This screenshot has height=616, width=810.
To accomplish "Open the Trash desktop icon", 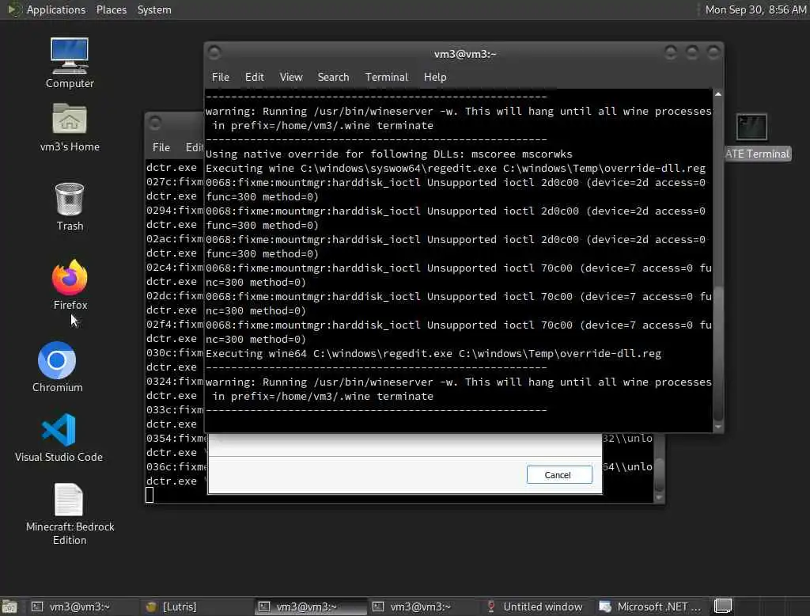I will click(70, 207).
